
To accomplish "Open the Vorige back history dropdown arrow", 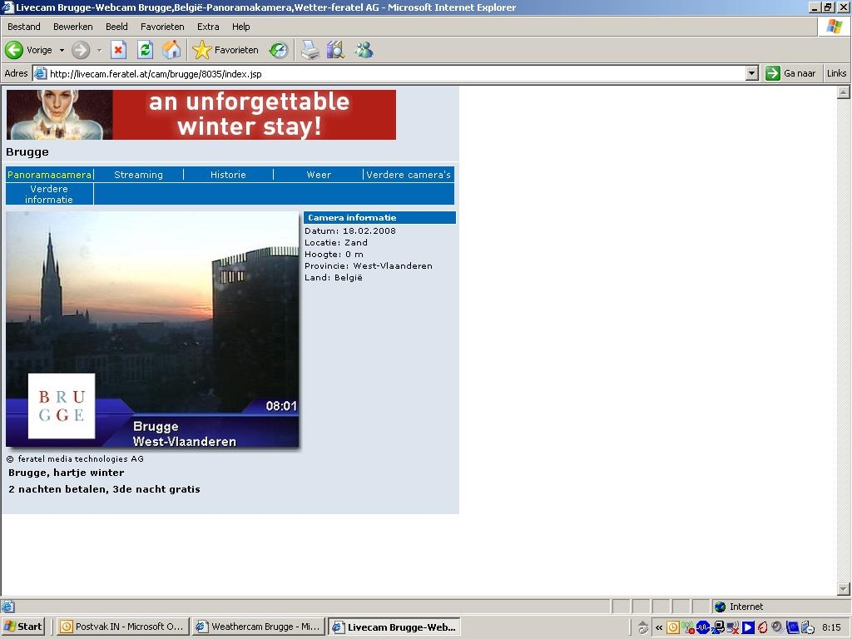I will click(x=62, y=50).
